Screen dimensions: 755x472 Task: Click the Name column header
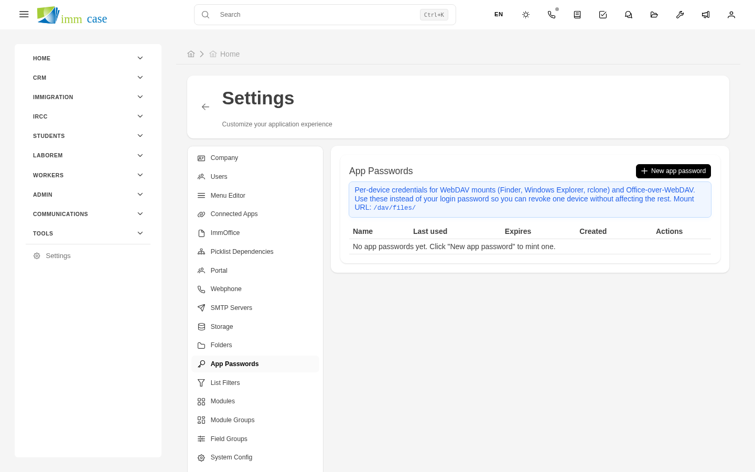(363, 231)
